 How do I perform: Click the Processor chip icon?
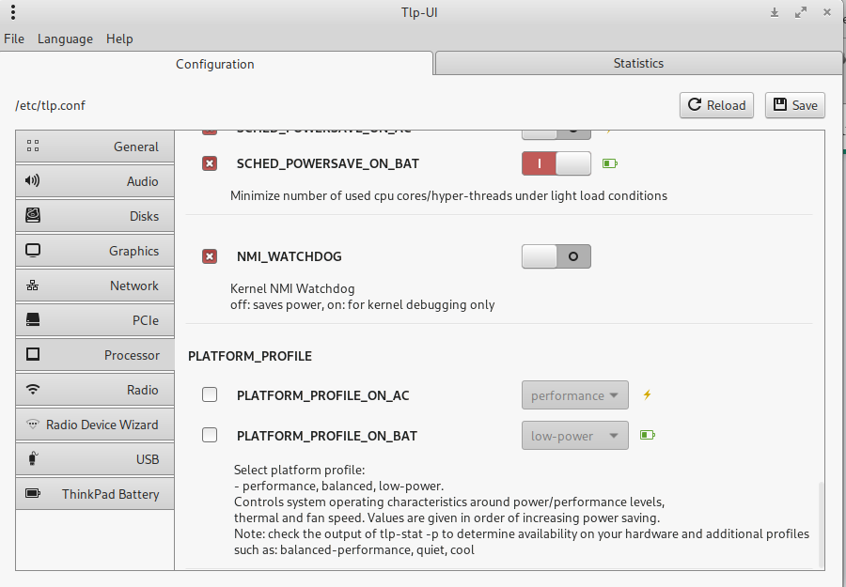point(33,354)
